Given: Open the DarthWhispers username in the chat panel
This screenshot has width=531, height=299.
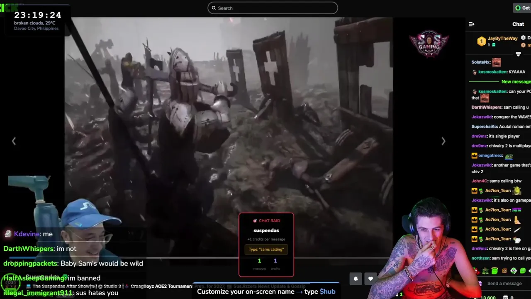Looking at the screenshot, I should (487, 107).
